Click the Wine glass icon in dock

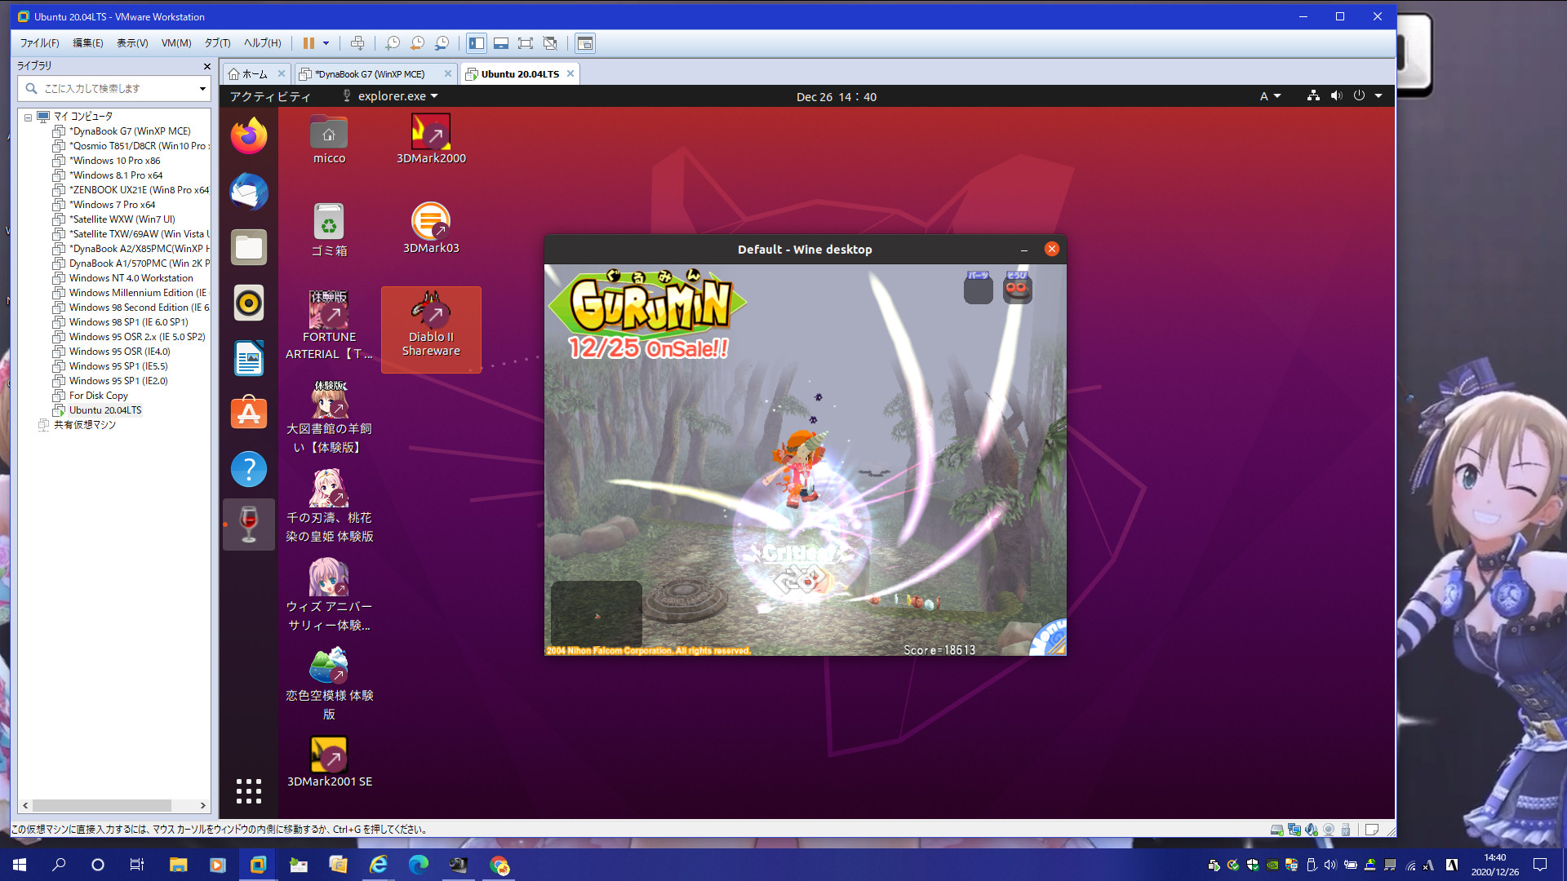pyautogui.click(x=249, y=524)
